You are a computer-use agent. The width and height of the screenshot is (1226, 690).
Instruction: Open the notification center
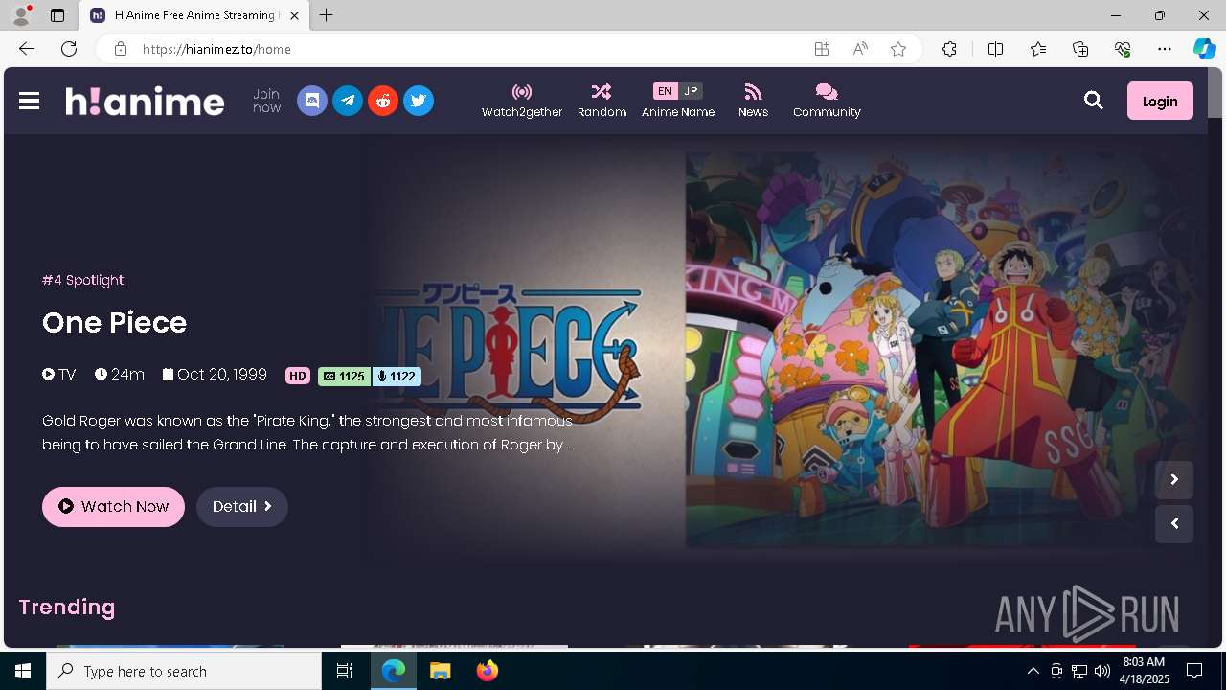[1194, 671]
